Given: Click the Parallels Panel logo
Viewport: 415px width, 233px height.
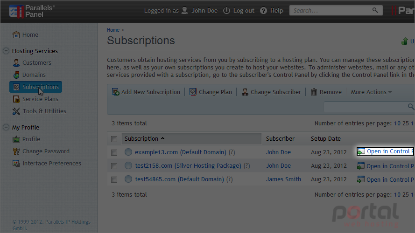Looking at the screenshot, I should (x=32, y=11).
